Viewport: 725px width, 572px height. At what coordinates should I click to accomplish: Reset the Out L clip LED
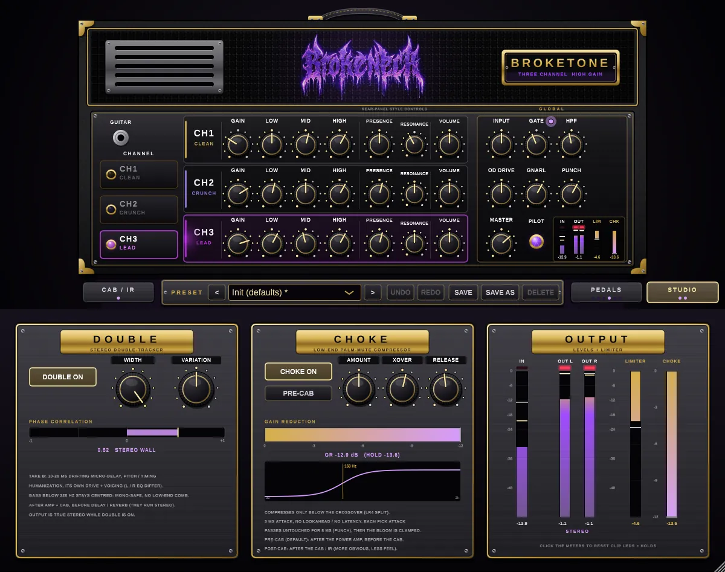(x=565, y=368)
